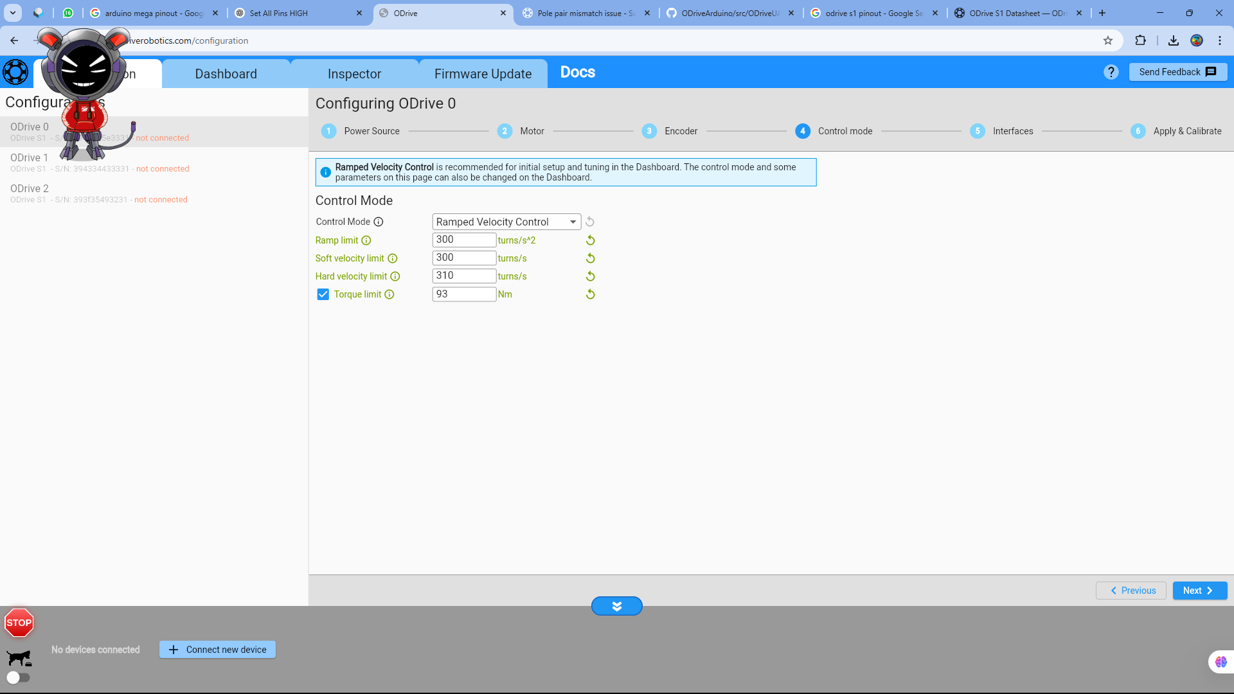This screenshot has height=694, width=1234.
Task: Go to step 6 Apply & Calibrate
Action: [1176, 131]
